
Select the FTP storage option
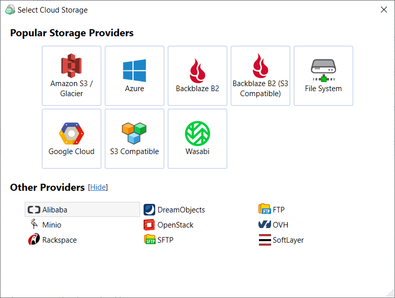(278, 209)
